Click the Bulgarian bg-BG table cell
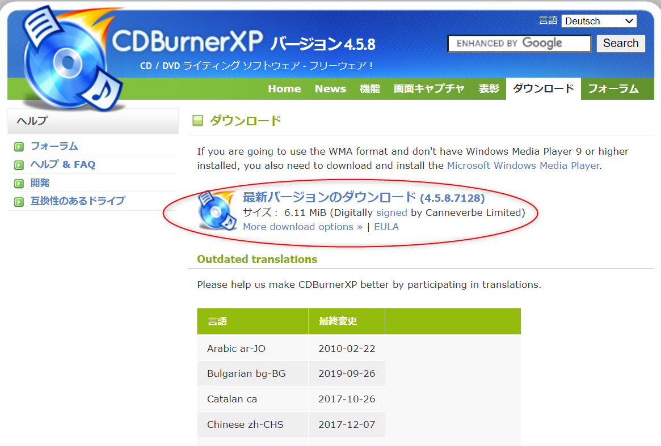This screenshot has height=446, width=661. [252, 373]
